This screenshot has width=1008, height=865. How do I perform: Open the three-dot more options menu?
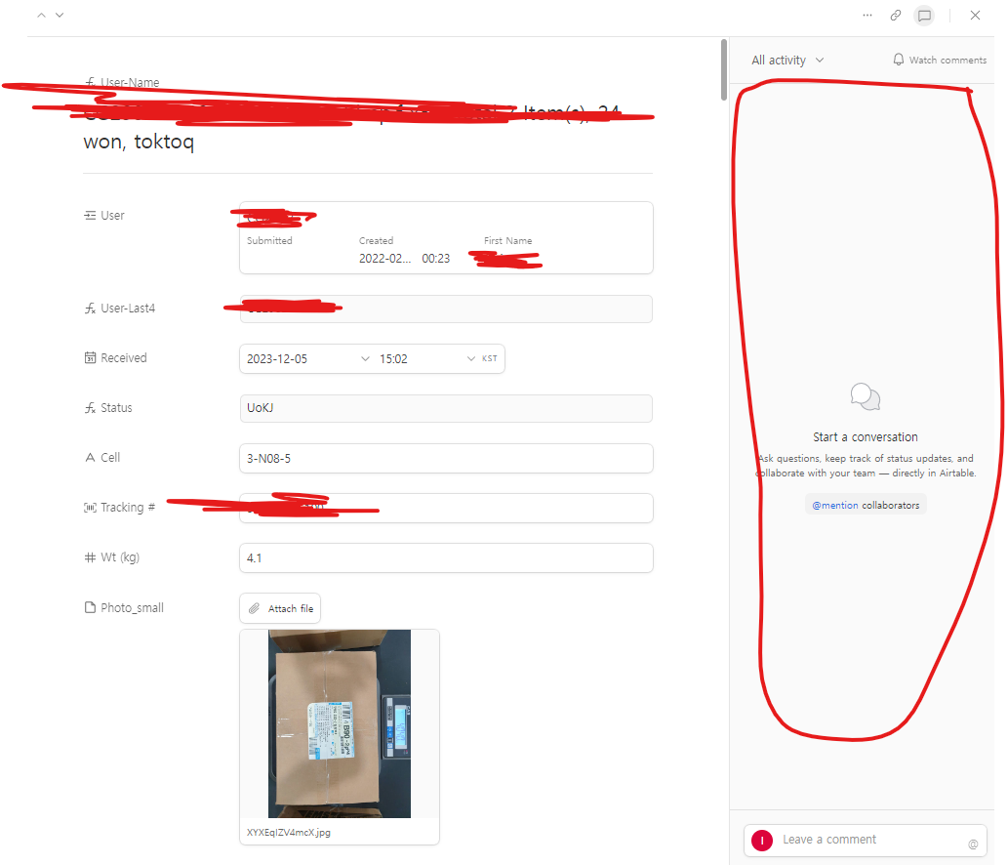[x=867, y=15]
